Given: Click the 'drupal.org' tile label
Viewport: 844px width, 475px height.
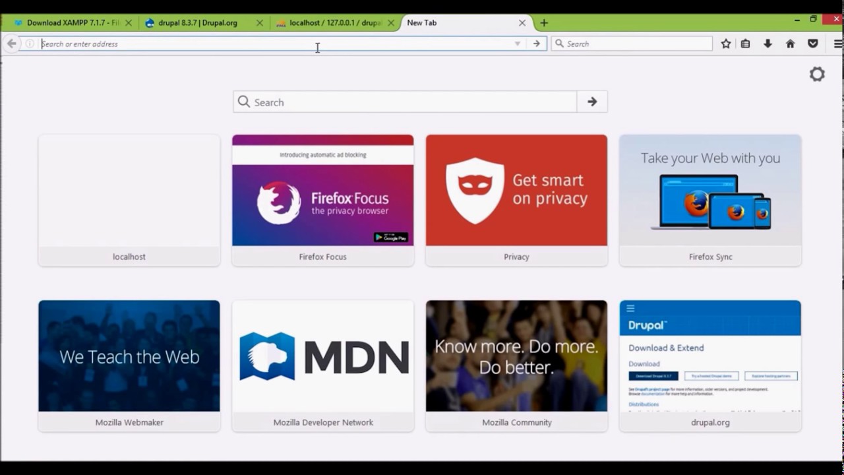Looking at the screenshot, I should (710, 422).
